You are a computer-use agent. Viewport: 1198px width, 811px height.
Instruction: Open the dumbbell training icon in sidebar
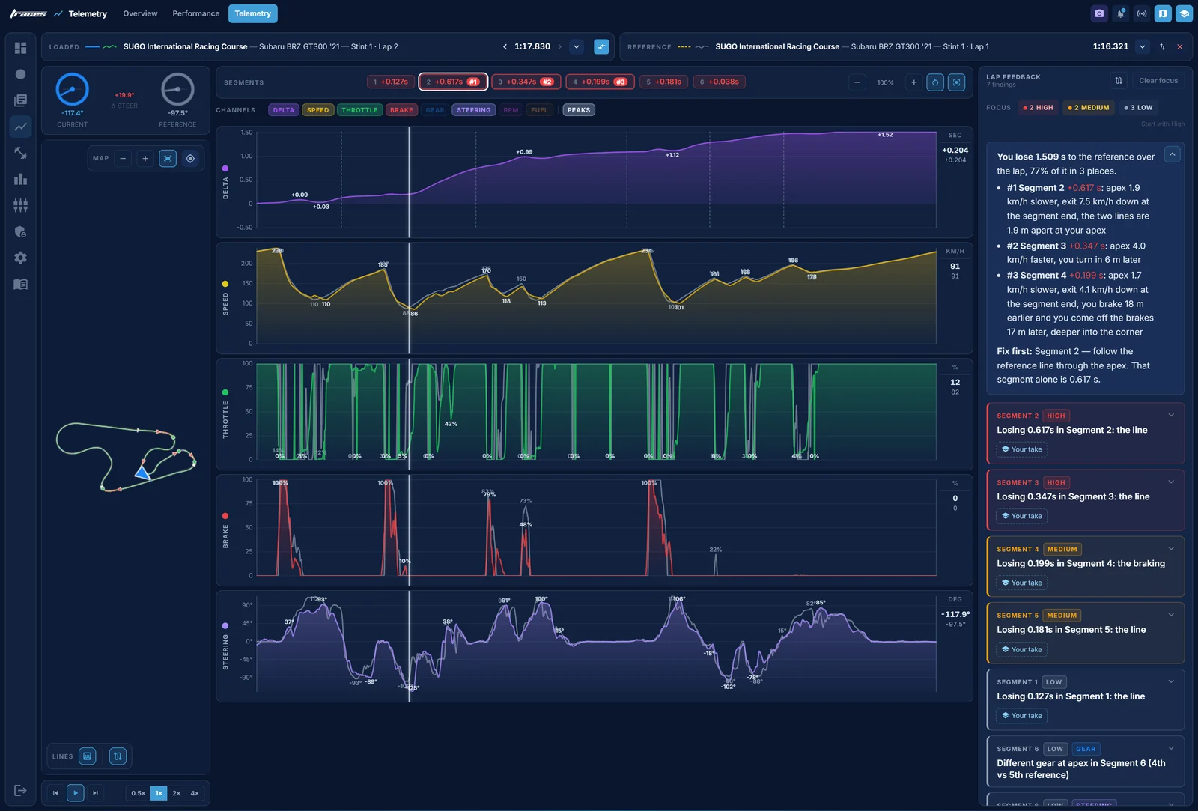coord(20,153)
